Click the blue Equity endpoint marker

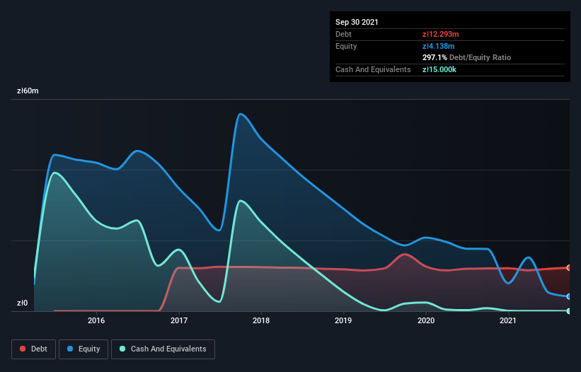(569, 296)
